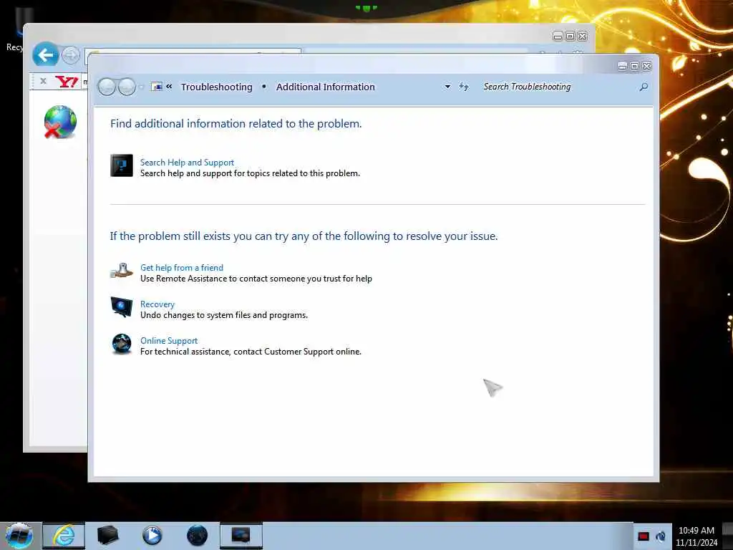Minimize the Troubleshooting window
This screenshot has width=733, height=550.
pyautogui.click(x=622, y=66)
